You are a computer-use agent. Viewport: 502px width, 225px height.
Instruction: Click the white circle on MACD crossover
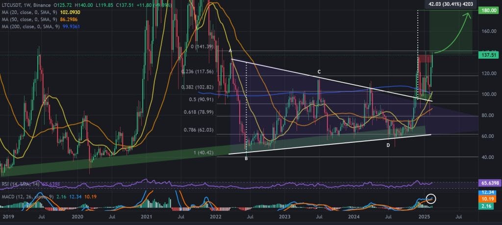(x=431, y=199)
